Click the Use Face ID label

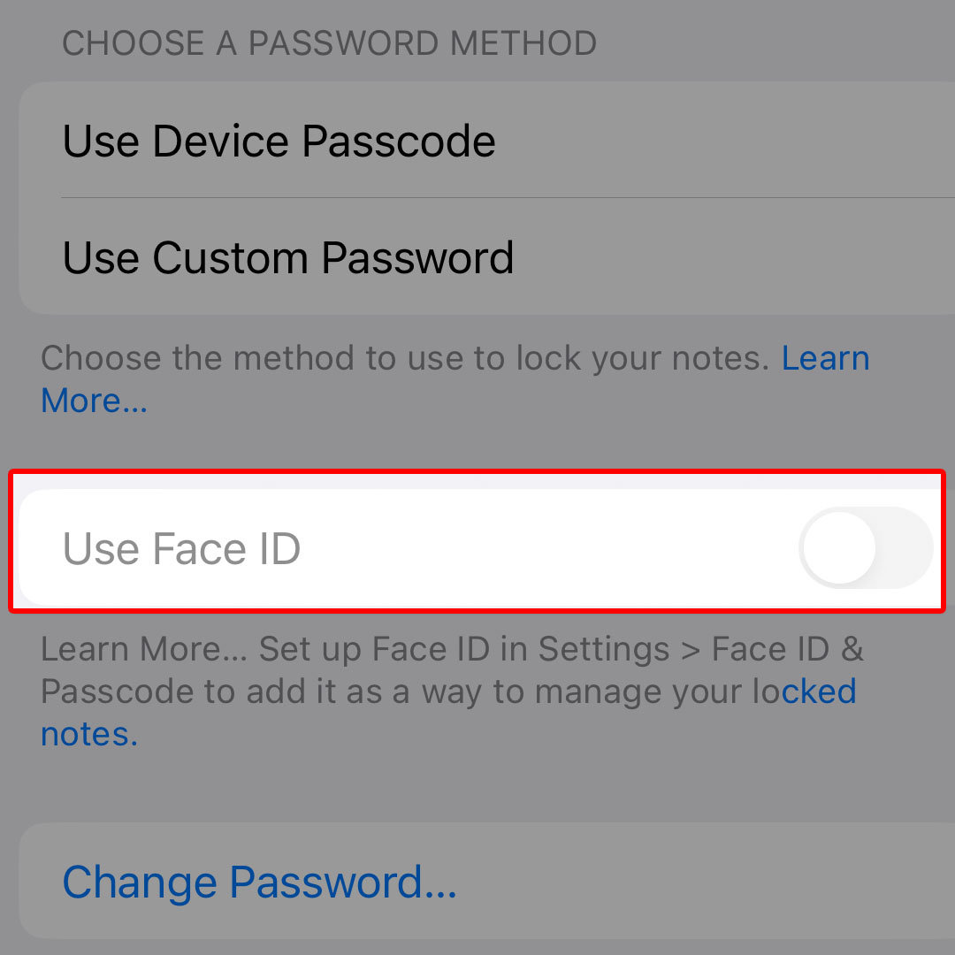point(181,548)
